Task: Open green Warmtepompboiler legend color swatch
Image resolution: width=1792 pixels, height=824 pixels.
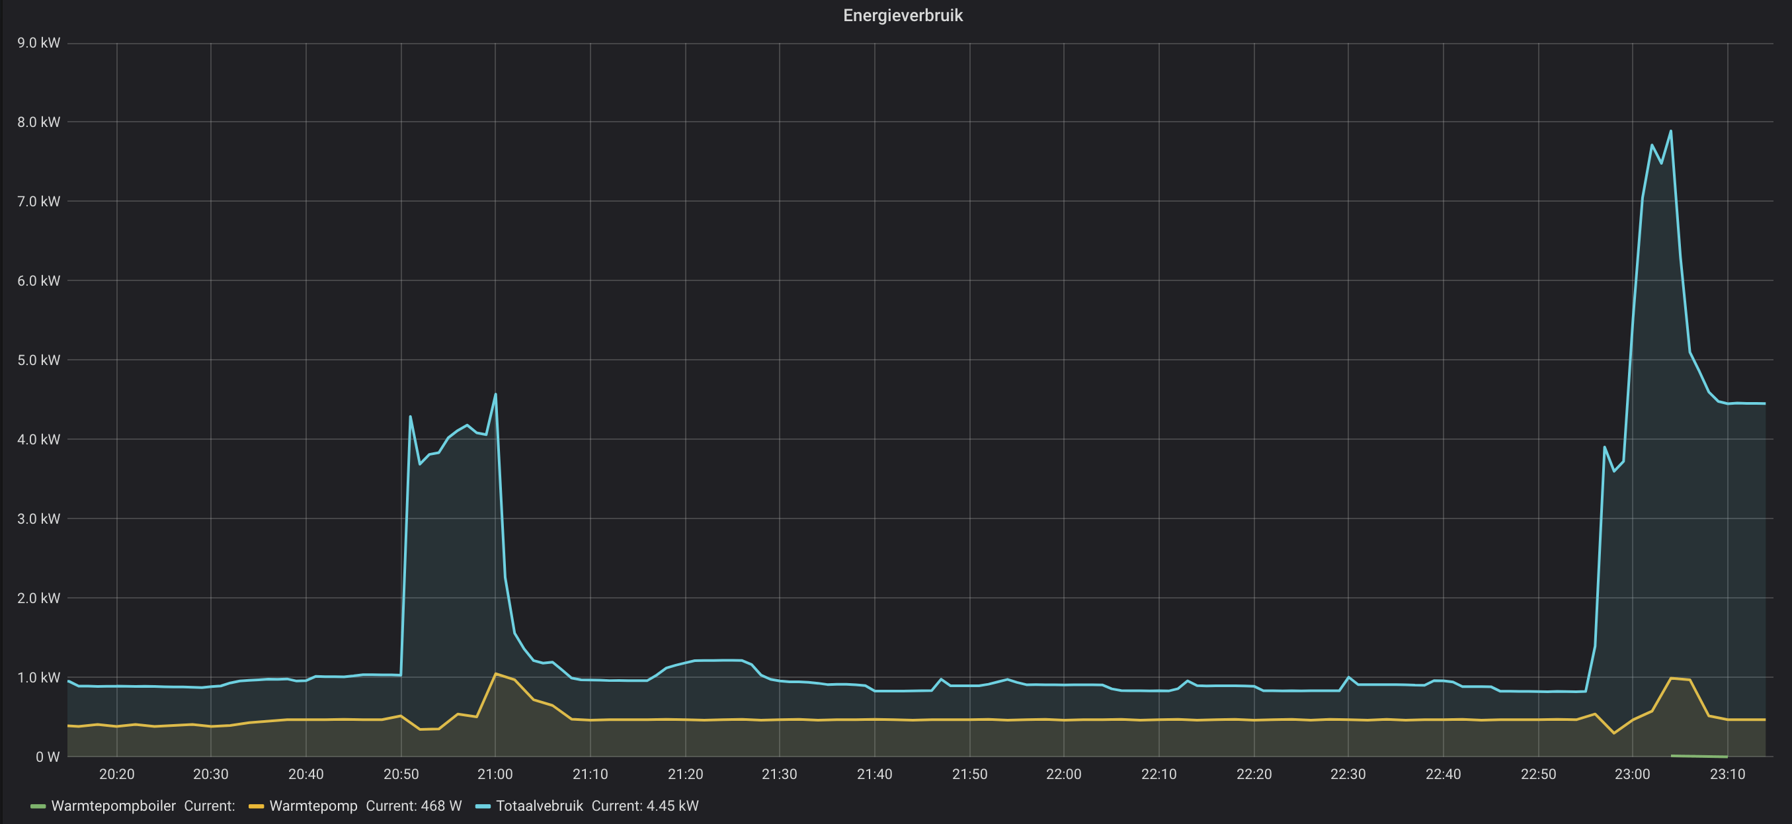Action: [38, 807]
